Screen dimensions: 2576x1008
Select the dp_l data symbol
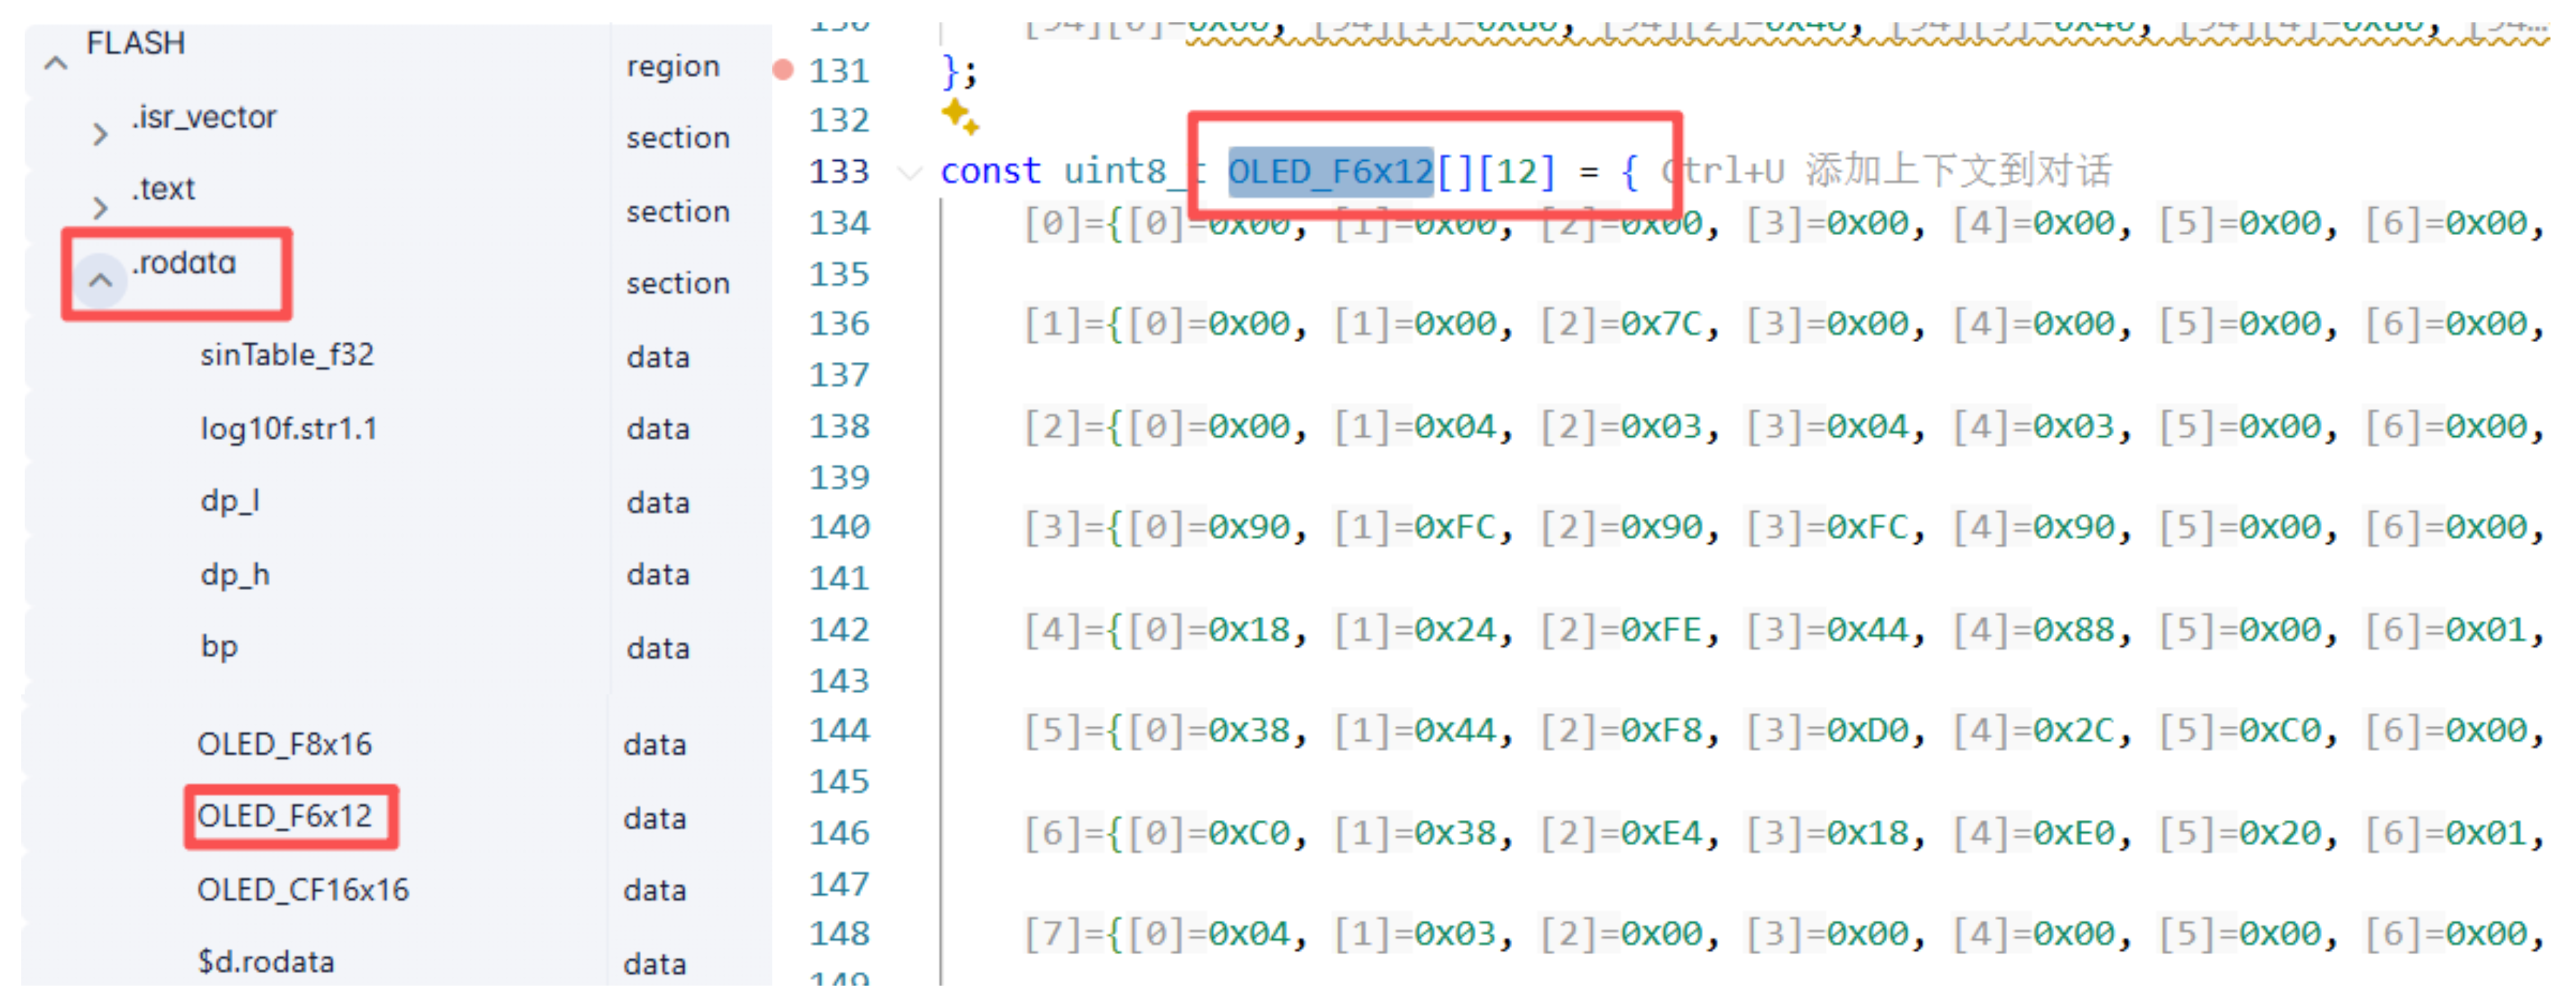pos(230,501)
